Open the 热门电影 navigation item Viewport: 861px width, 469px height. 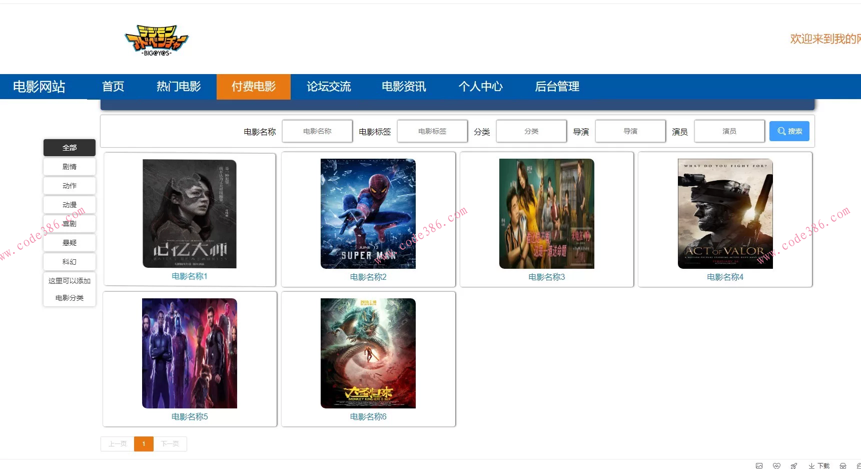[x=178, y=87]
